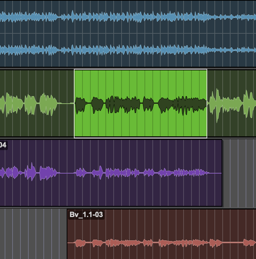Viewport: 256px width, 259px height.
Task: Click the "04" name label on purple clip
Action: coord(3,145)
